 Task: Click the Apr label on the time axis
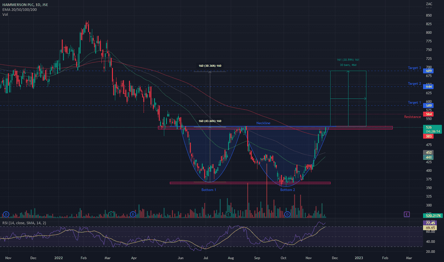tap(134, 258)
